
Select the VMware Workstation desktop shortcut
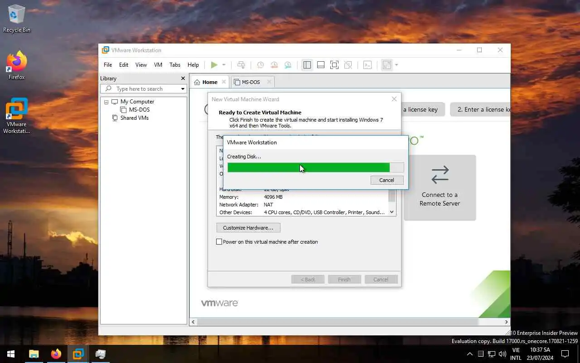point(17,116)
